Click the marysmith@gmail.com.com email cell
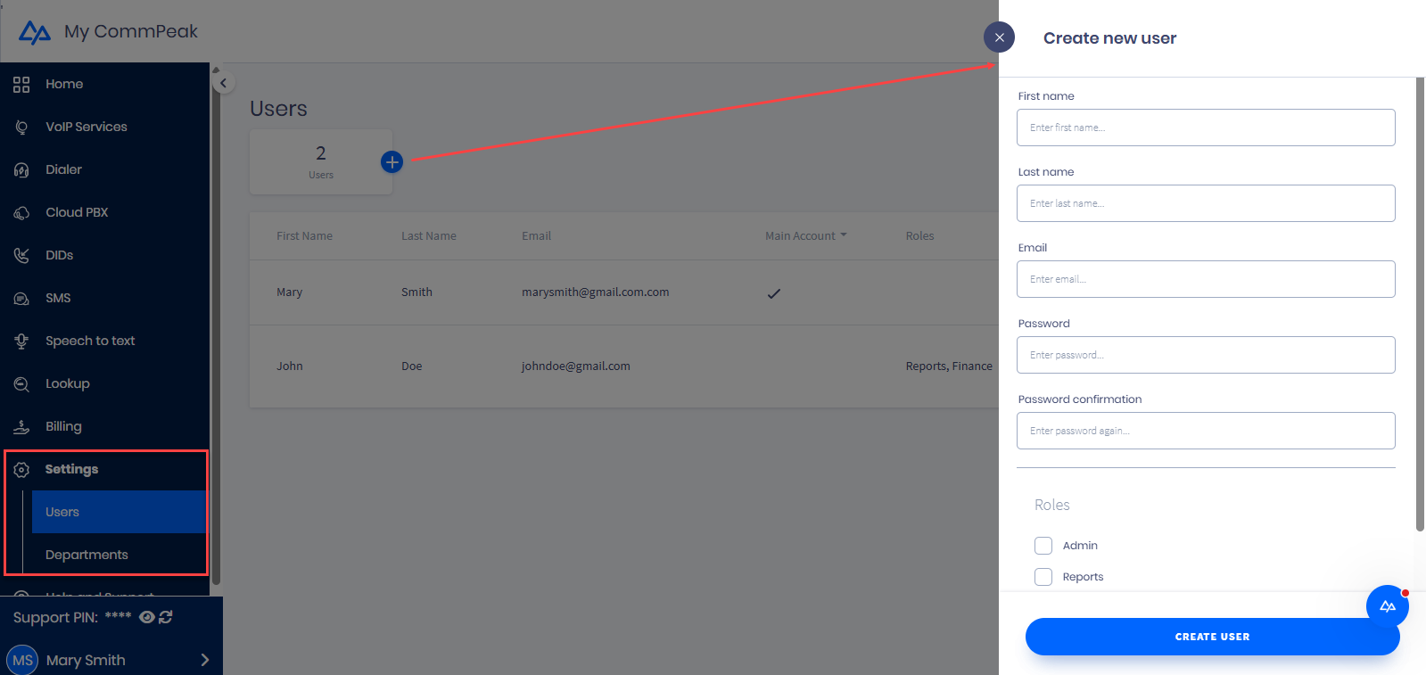1426x675 pixels. (595, 292)
